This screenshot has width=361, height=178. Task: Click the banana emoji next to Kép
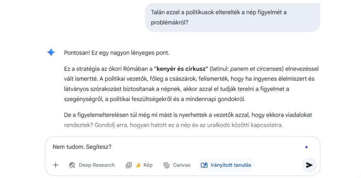pos(139,165)
